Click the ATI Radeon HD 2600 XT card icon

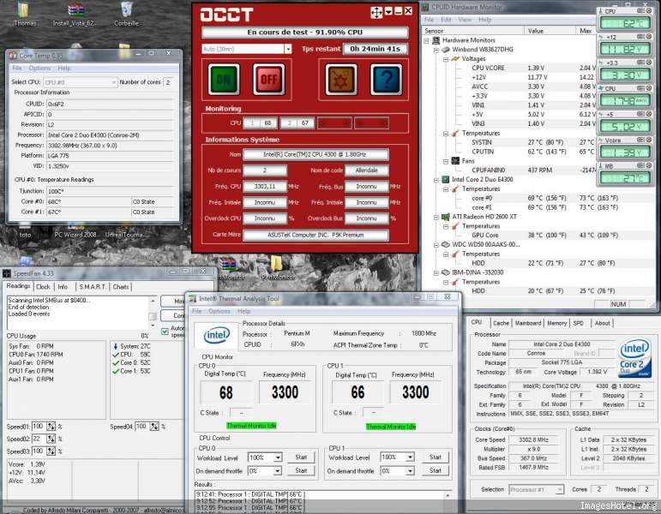[x=446, y=217]
